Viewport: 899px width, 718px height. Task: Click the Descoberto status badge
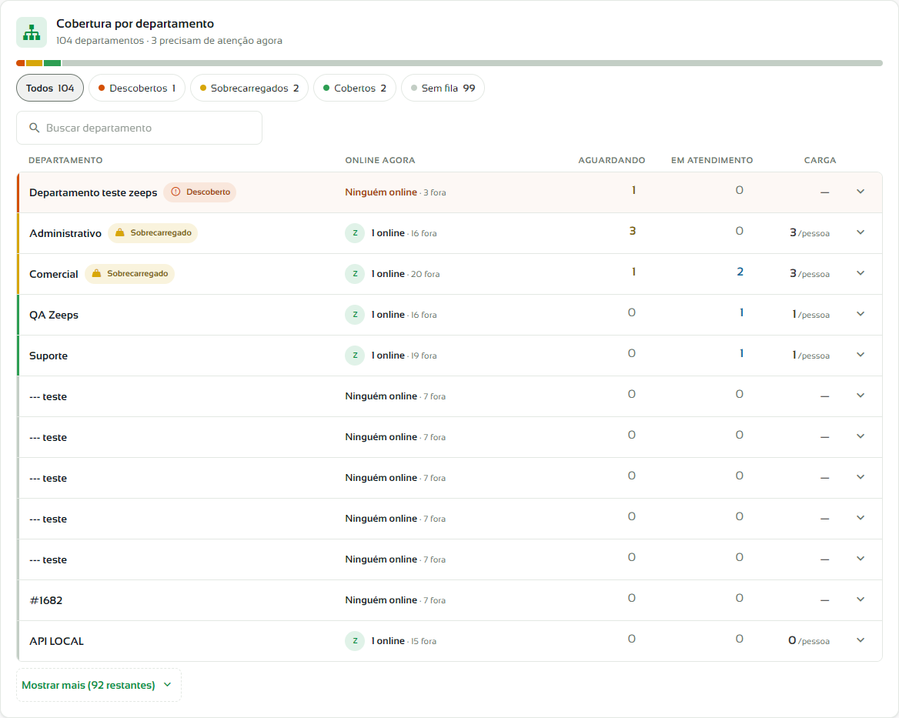199,192
